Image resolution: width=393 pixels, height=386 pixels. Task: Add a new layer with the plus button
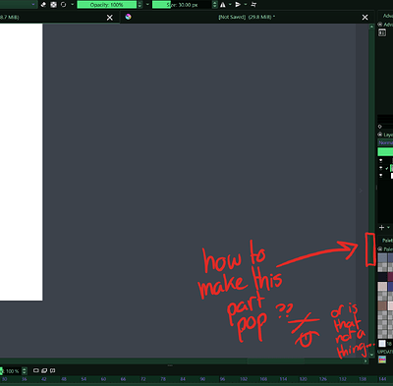click(381, 227)
